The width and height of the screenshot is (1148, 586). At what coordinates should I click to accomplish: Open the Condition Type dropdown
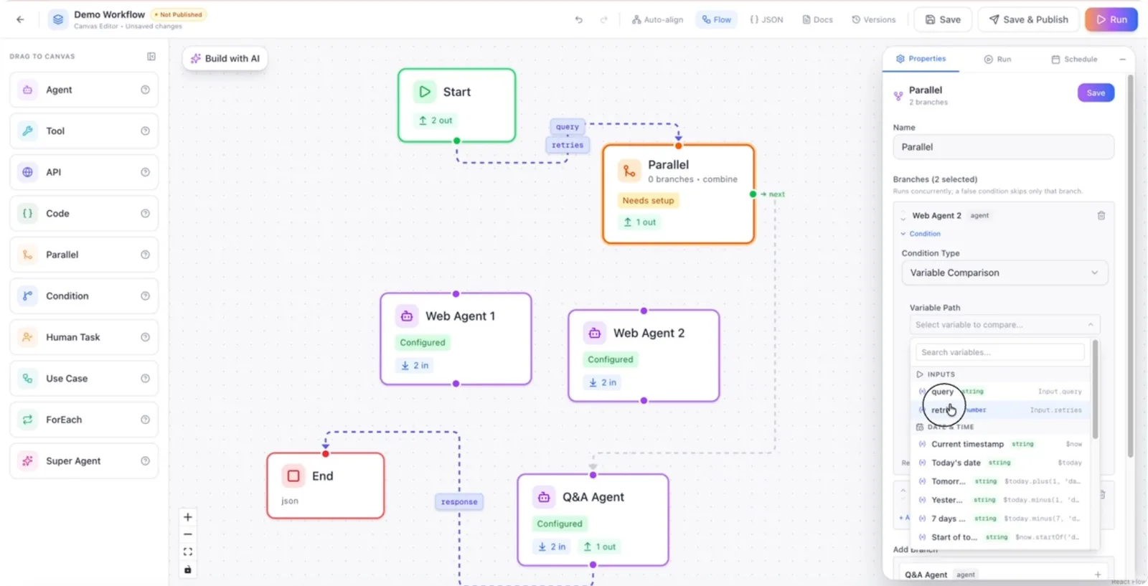point(1004,273)
